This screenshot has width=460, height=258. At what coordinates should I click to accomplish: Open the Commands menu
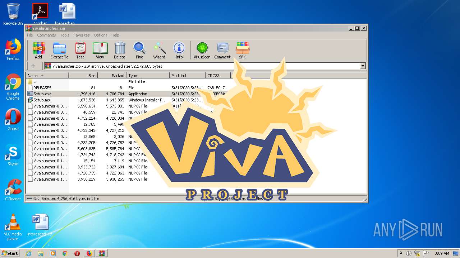coord(46,35)
